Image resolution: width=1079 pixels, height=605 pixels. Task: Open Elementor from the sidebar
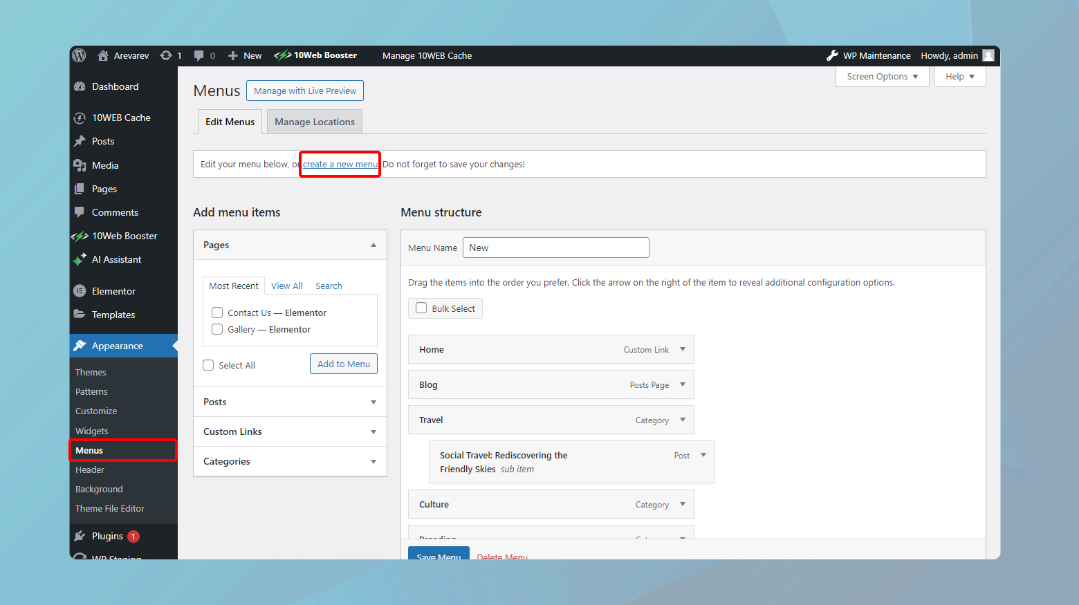click(x=113, y=291)
